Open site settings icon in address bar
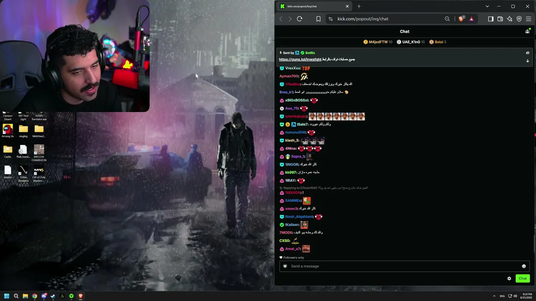 (330, 19)
